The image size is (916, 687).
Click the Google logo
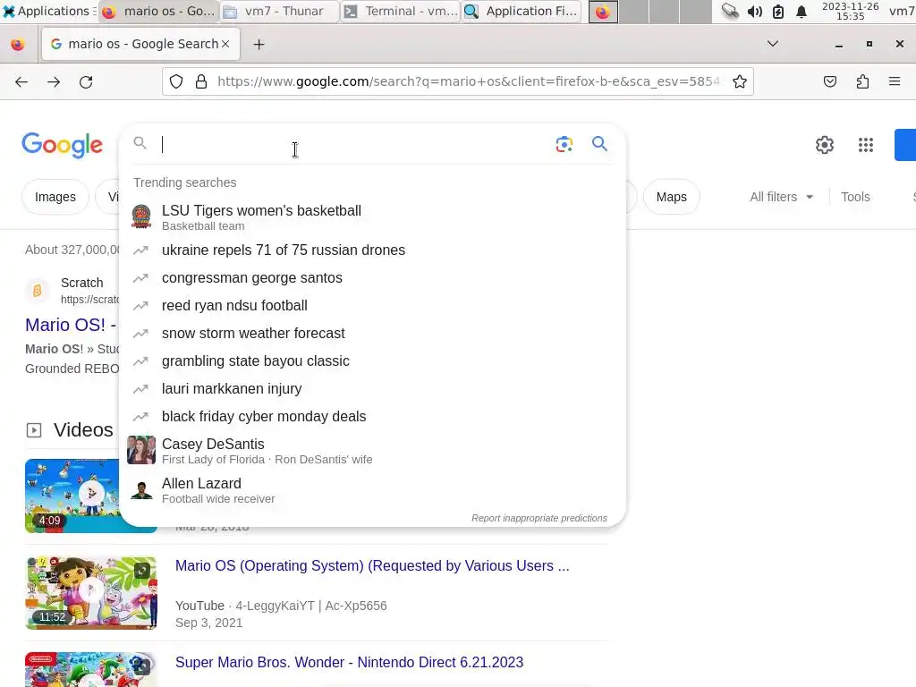click(62, 145)
